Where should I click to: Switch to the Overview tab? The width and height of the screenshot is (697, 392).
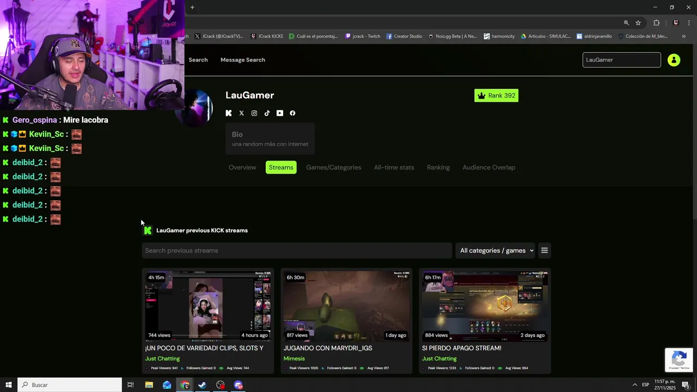point(242,167)
